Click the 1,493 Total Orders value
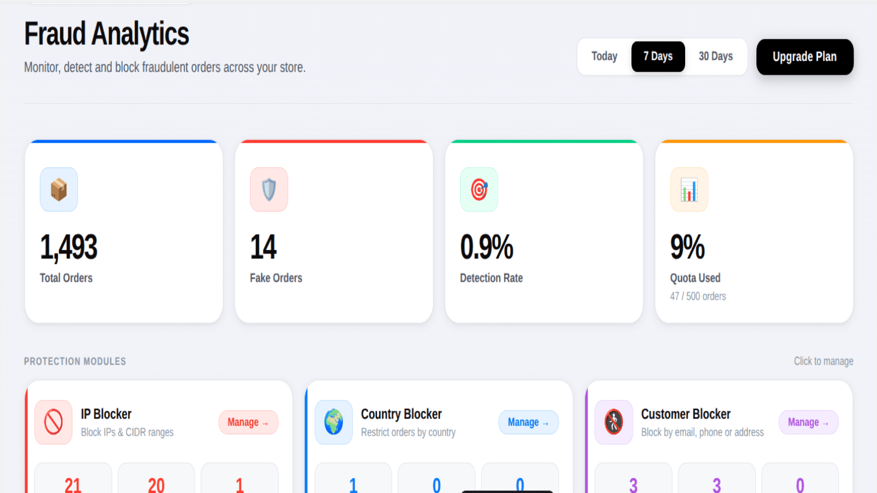The width and height of the screenshot is (877, 493). [x=69, y=247]
